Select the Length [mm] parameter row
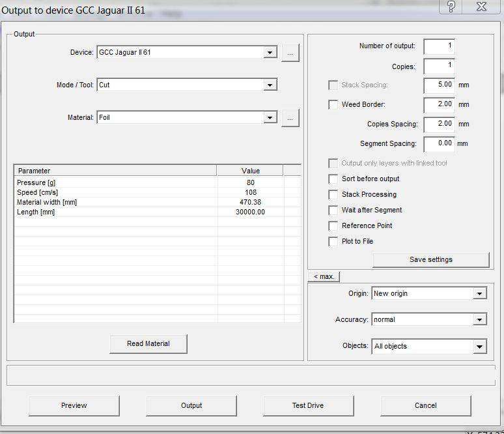Screen dimensions: 504x434 (x=158, y=212)
